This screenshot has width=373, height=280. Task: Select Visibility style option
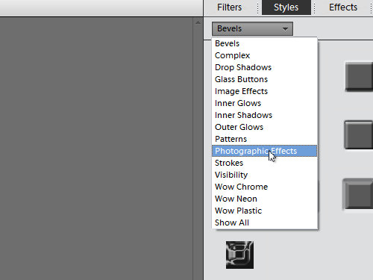click(x=264, y=175)
